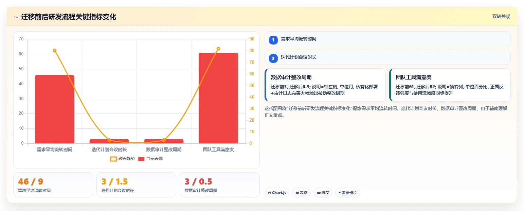Click the icon in the 进度 chip
The image size is (524, 211).
coord(319,193)
